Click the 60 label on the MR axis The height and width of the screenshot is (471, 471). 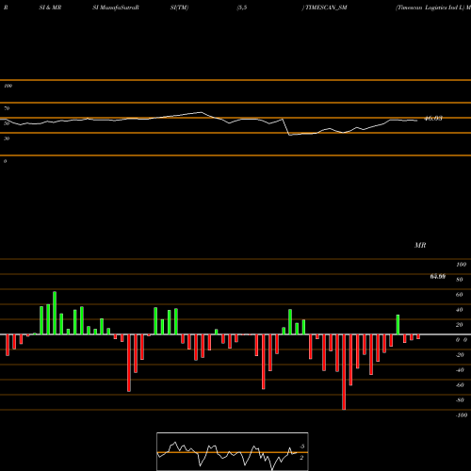pyautogui.click(x=460, y=295)
